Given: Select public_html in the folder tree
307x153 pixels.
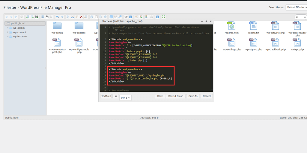Looking at the screenshot, I should [25, 23].
